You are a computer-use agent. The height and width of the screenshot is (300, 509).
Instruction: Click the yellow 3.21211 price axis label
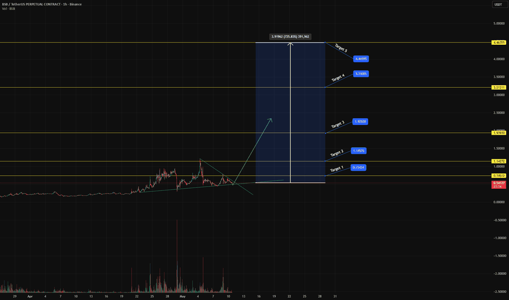point(499,88)
